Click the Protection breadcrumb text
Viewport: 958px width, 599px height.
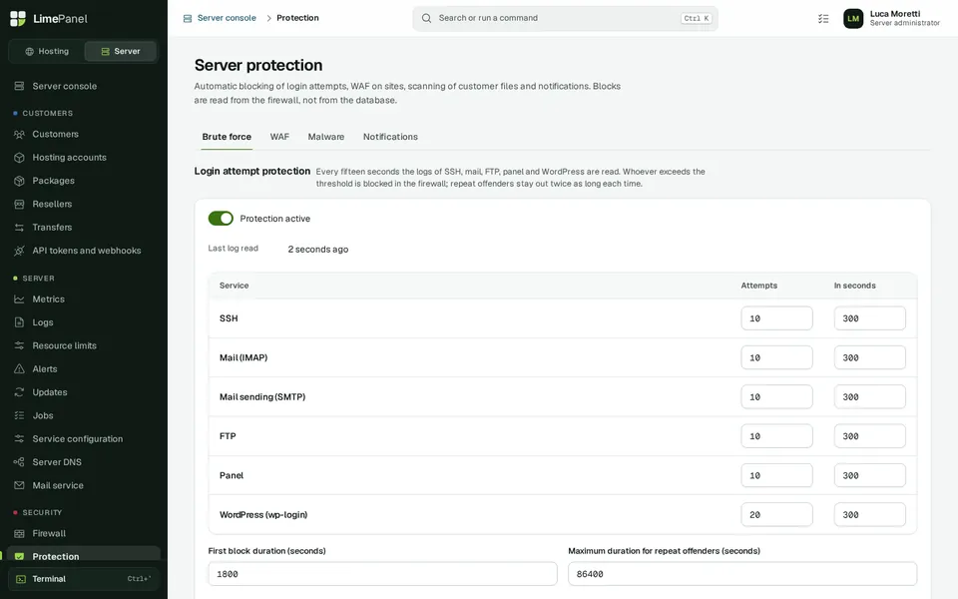coord(297,18)
